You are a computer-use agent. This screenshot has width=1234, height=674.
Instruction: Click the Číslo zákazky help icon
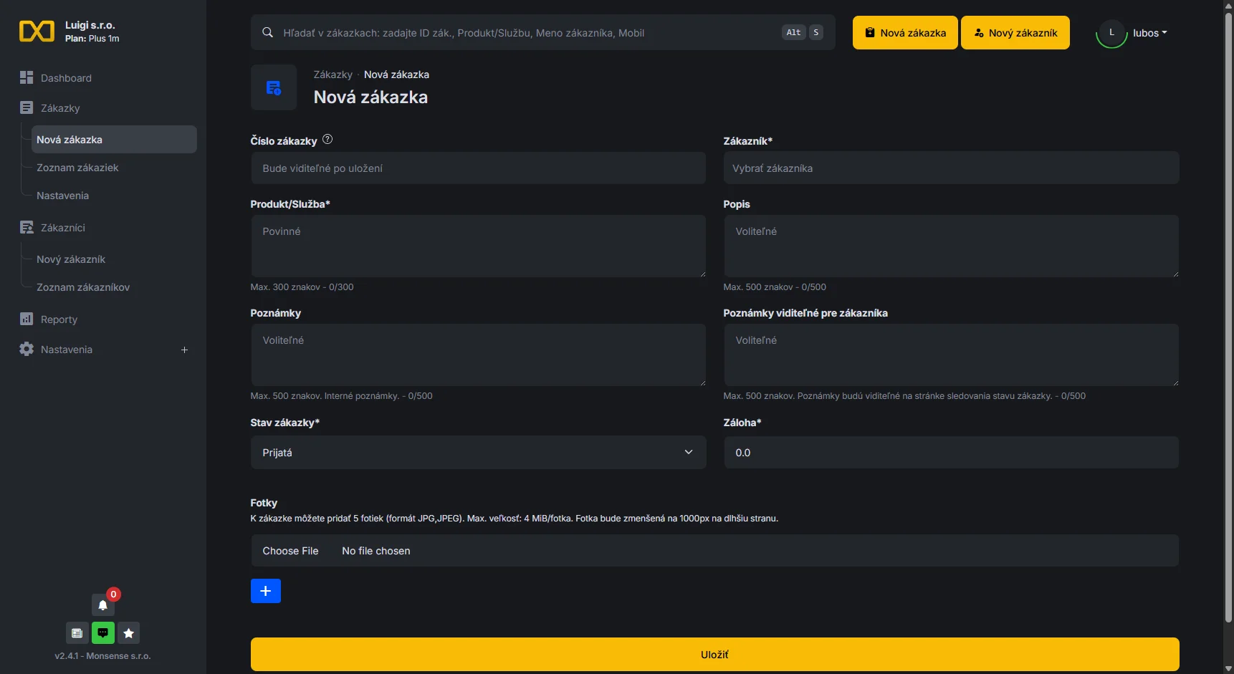click(327, 140)
